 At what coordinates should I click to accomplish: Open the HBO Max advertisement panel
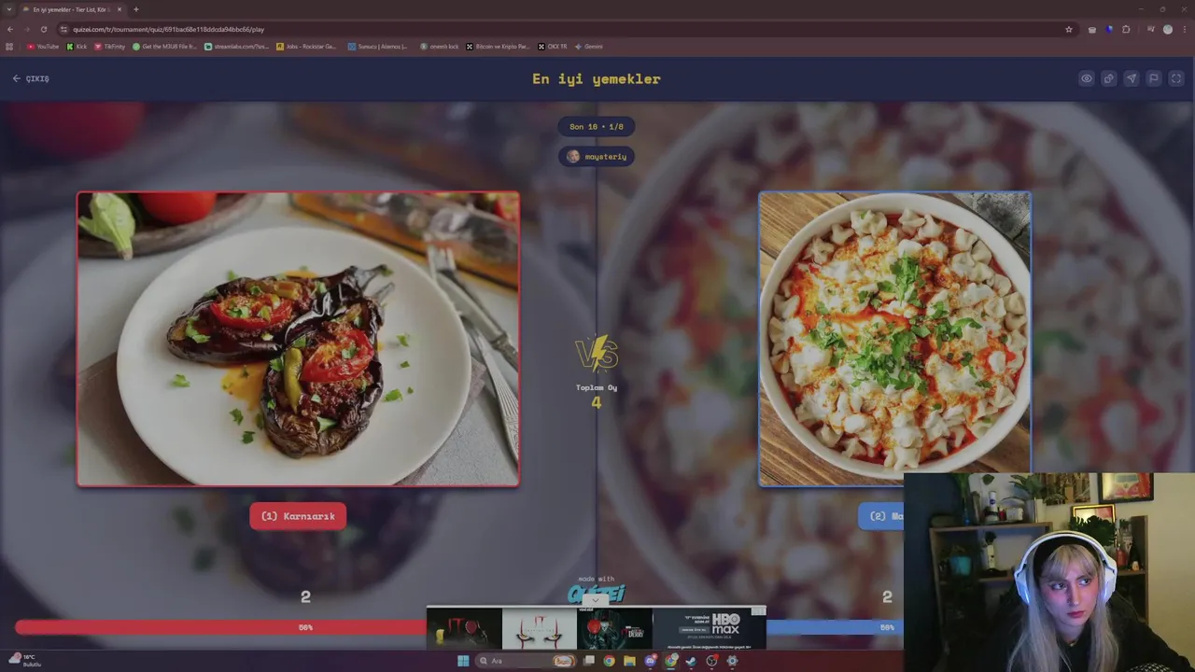pos(710,628)
